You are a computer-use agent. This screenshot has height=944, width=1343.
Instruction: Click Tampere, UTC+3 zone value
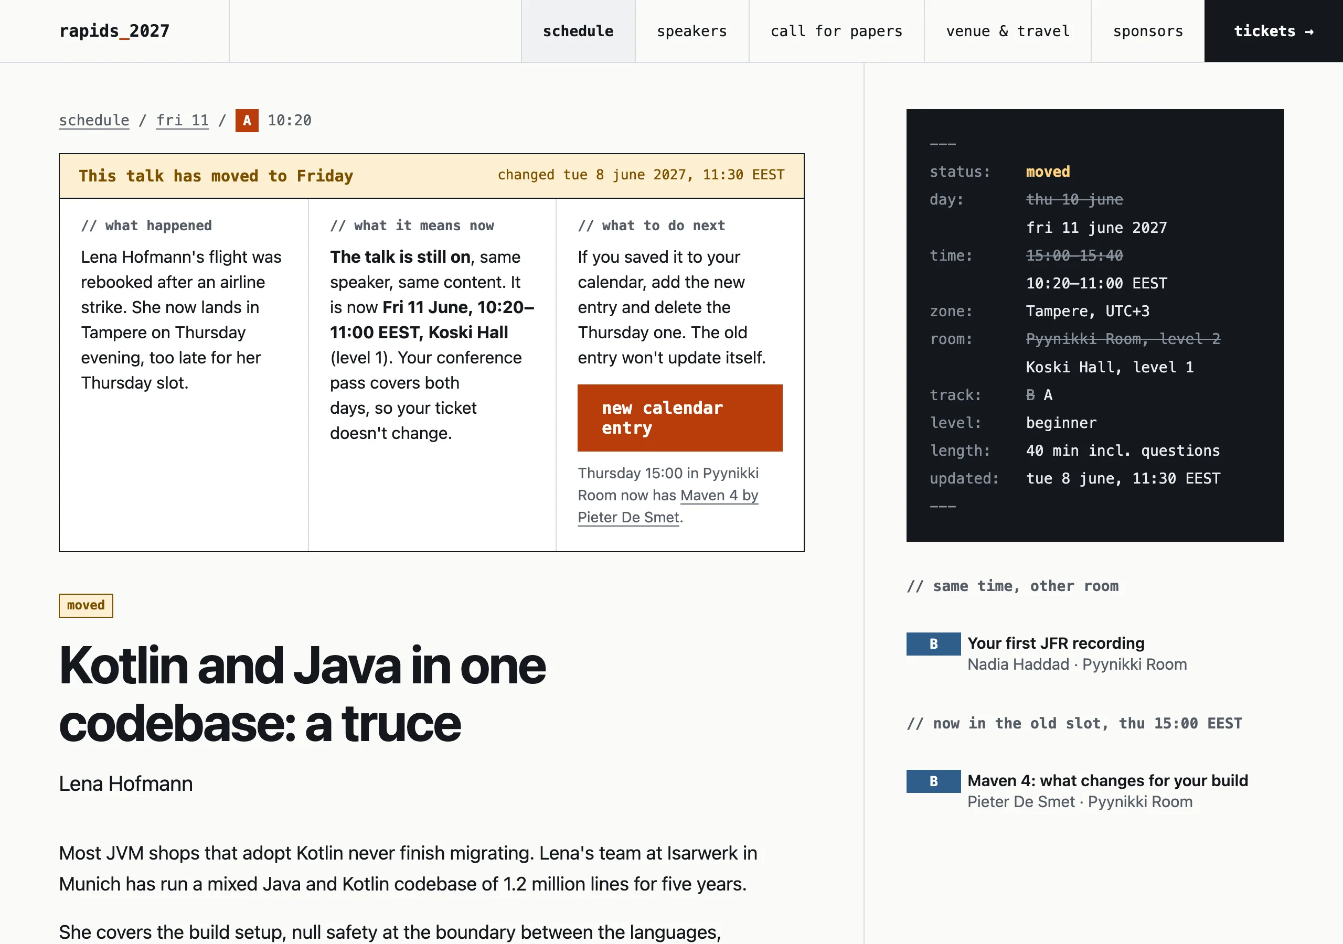pyautogui.click(x=1088, y=311)
